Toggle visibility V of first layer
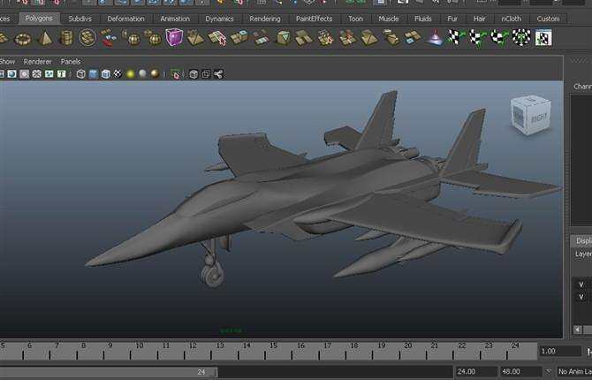 coord(581,284)
